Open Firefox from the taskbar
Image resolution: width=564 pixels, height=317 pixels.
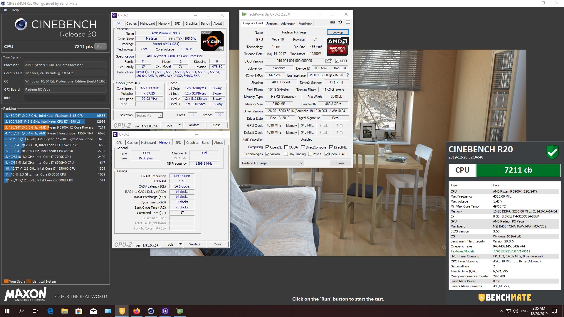(x=137, y=311)
